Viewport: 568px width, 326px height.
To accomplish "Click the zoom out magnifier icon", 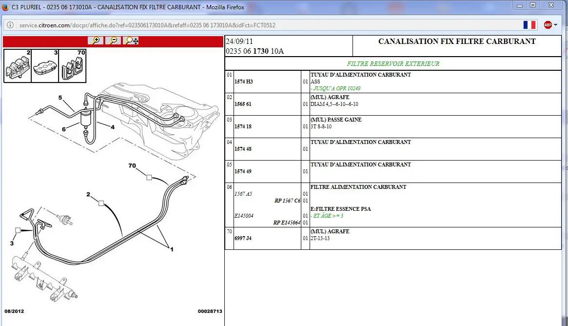I will click(x=113, y=41).
